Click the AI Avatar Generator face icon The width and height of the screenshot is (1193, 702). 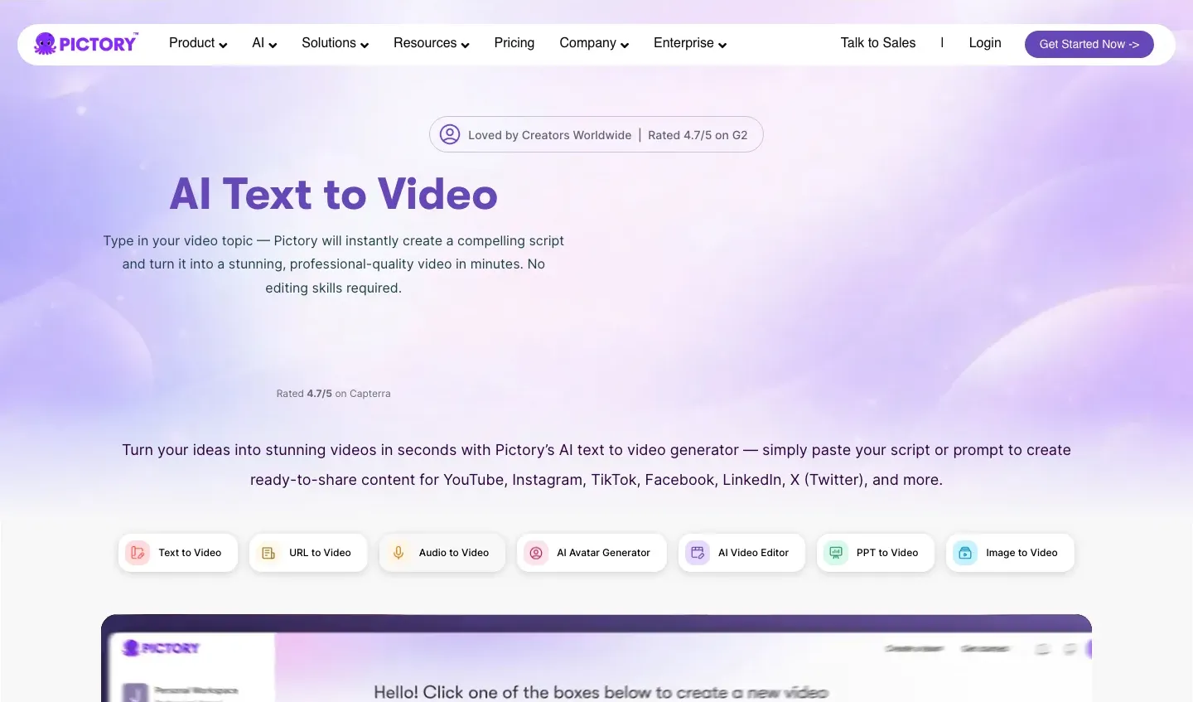tap(536, 553)
